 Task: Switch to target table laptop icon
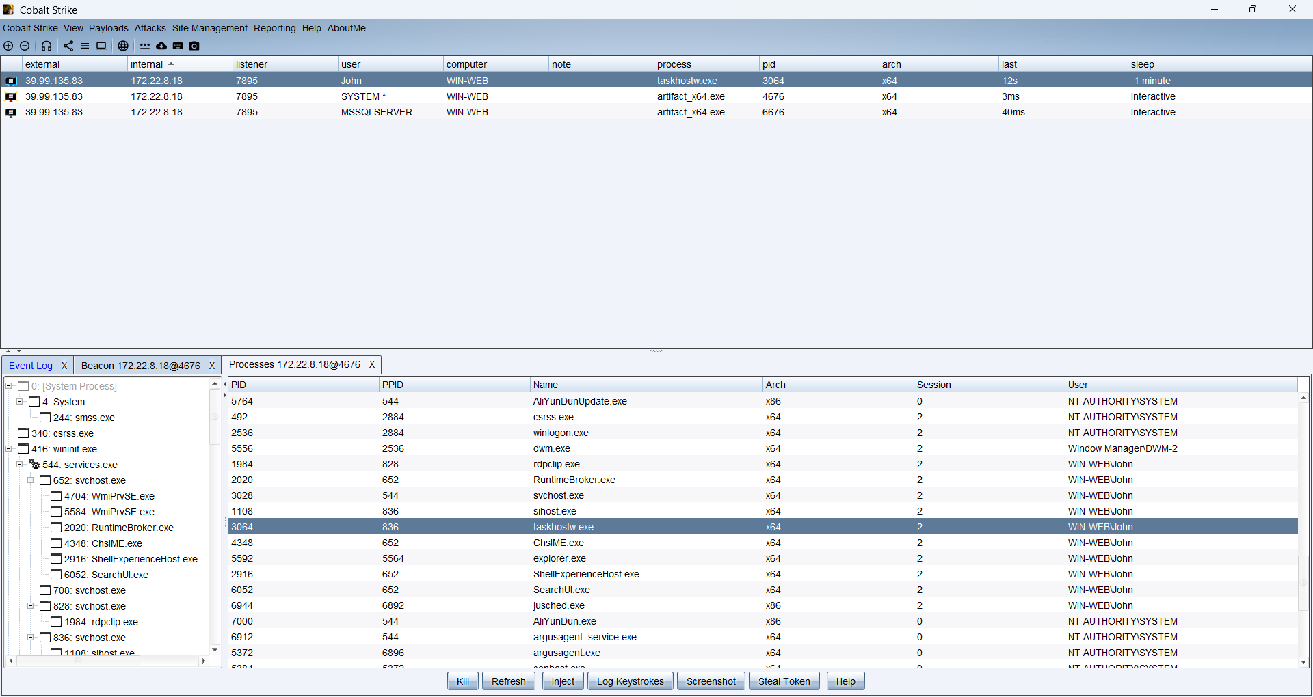(101, 46)
